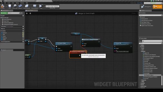
Task: Toggle visibility box for Request variable
Action: point(23,38)
